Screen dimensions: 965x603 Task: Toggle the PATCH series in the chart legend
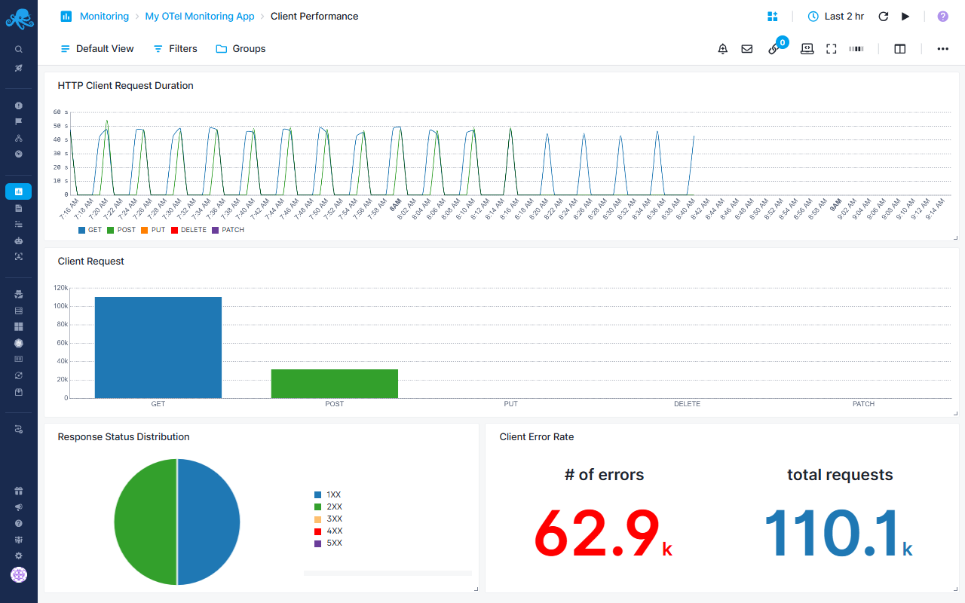[228, 229]
